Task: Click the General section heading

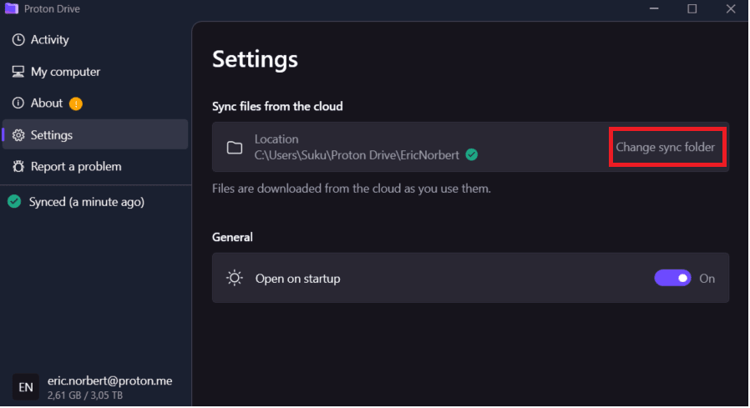Action: tap(232, 237)
